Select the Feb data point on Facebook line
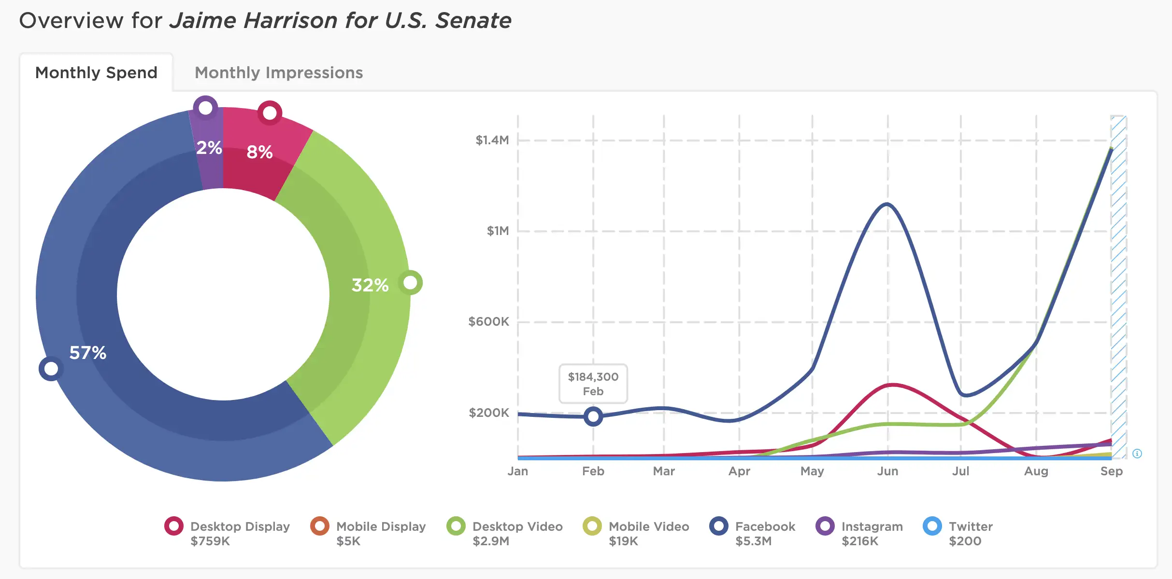 (593, 416)
